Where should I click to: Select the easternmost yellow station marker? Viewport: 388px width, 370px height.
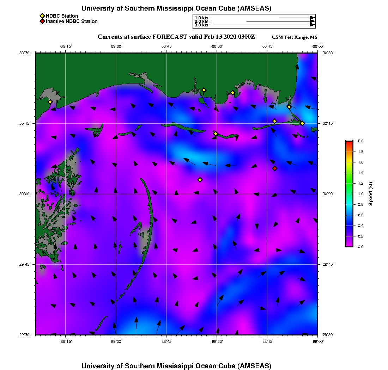click(302, 123)
